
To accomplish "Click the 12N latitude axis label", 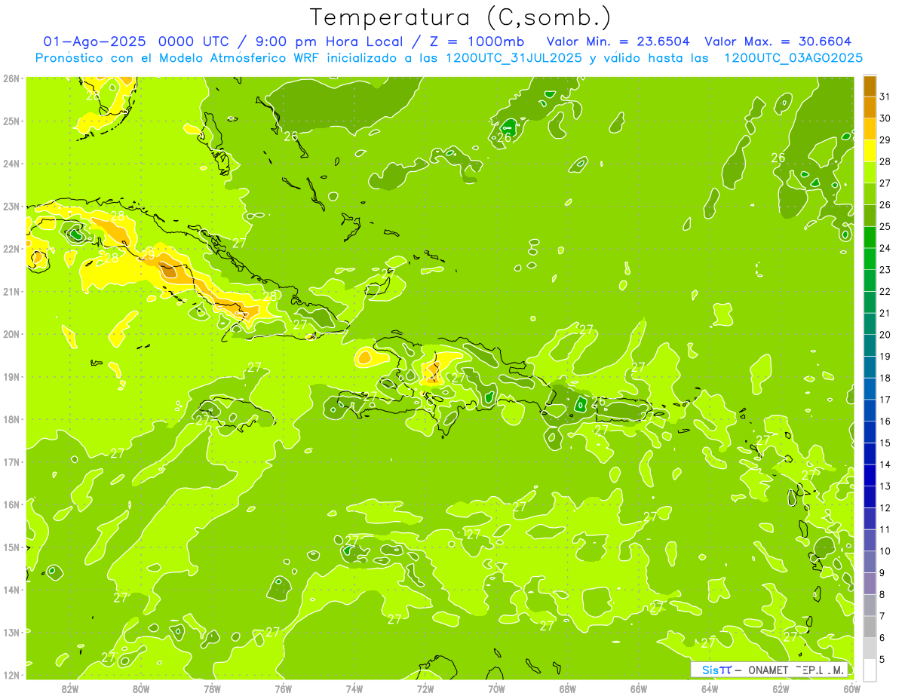I will point(11,675).
